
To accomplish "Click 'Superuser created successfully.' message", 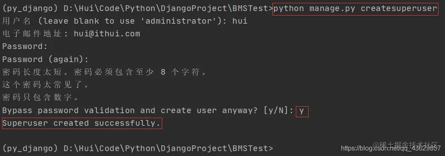I will click(82, 123).
